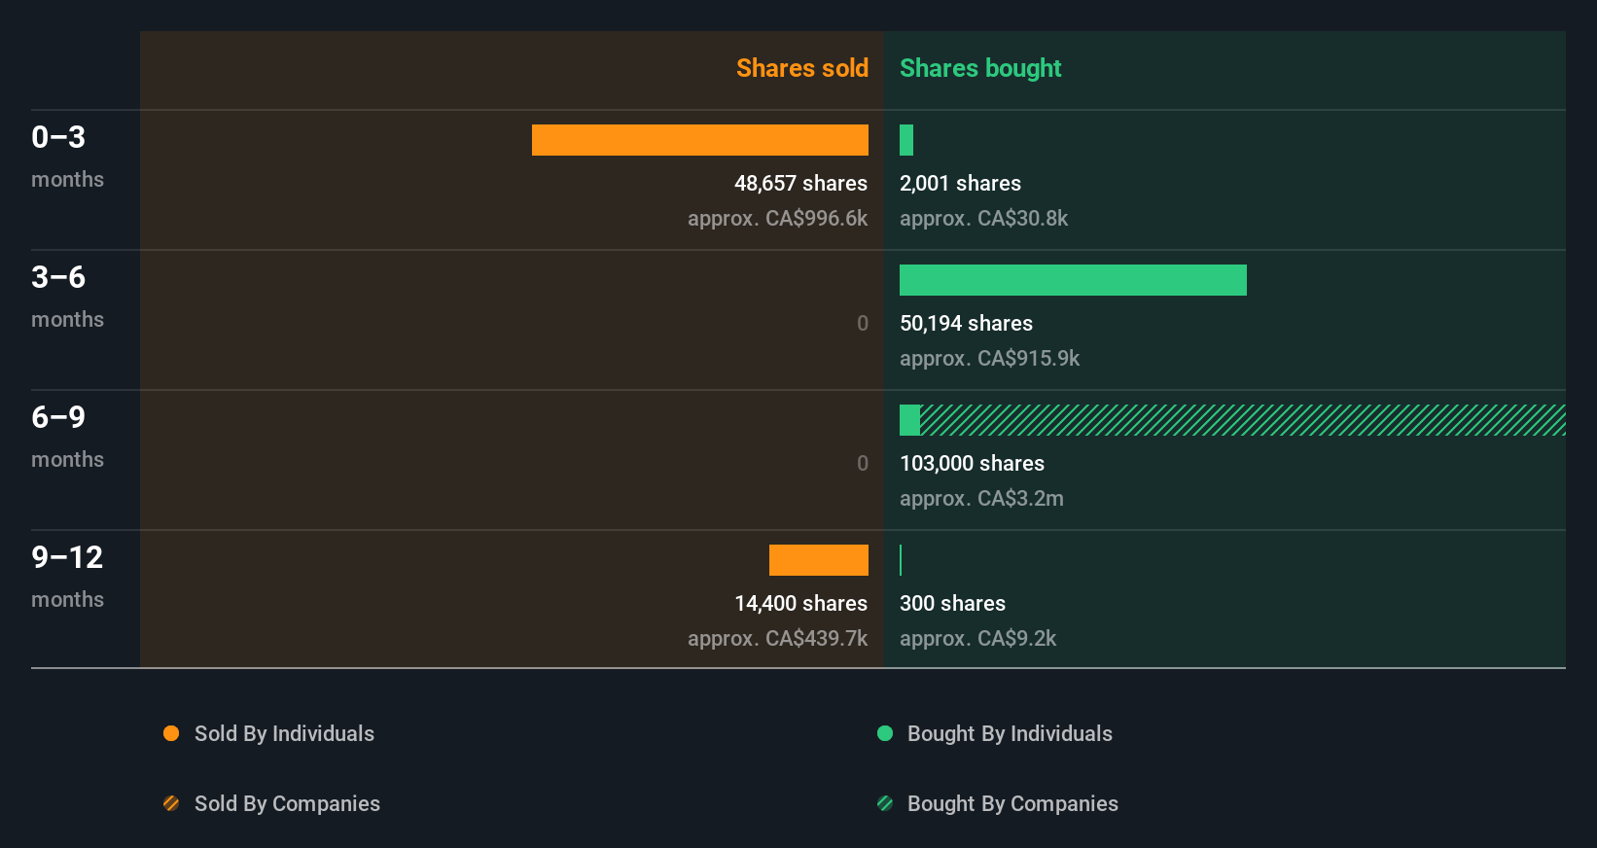Screen dimensions: 1597x848
Task: Click the hatched 6–9 months companies bar
Action: (x=1243, y=420)
